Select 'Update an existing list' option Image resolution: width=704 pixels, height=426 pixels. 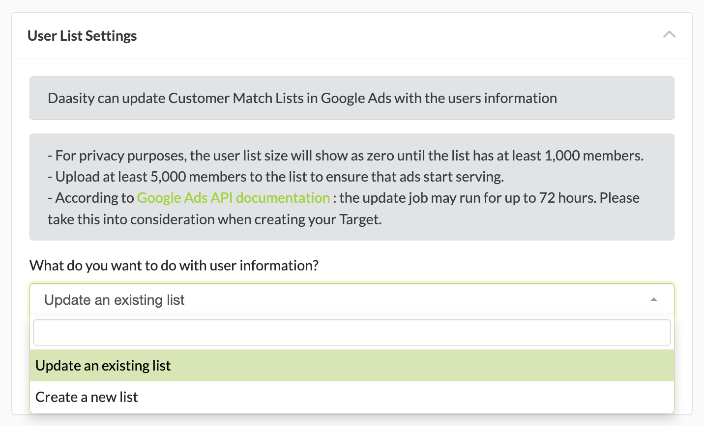click(352, 366)
